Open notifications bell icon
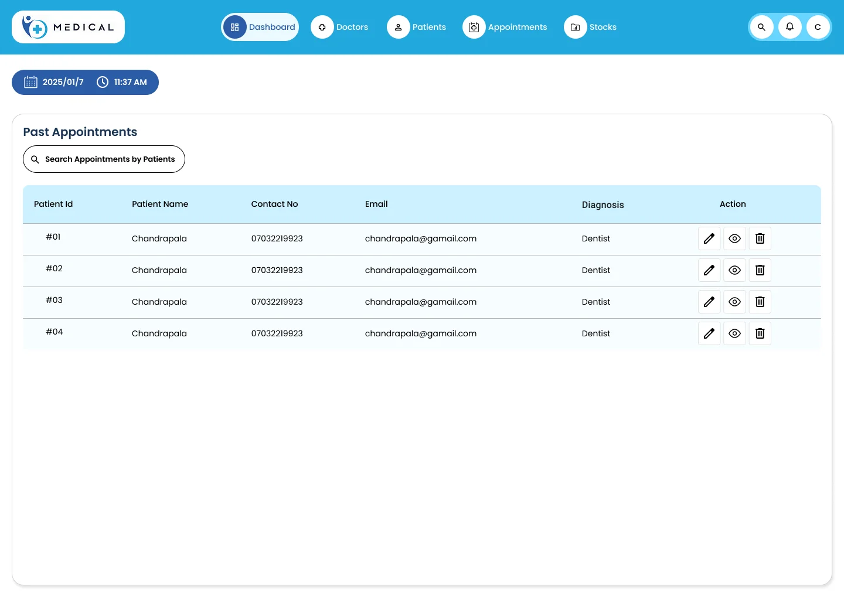This screenshot has height=600, width=844. [x=789, y=27]
